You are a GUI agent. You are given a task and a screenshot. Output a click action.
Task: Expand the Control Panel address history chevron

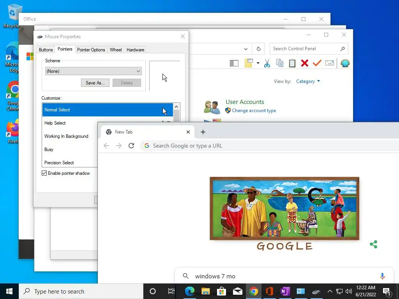[246, 49]
